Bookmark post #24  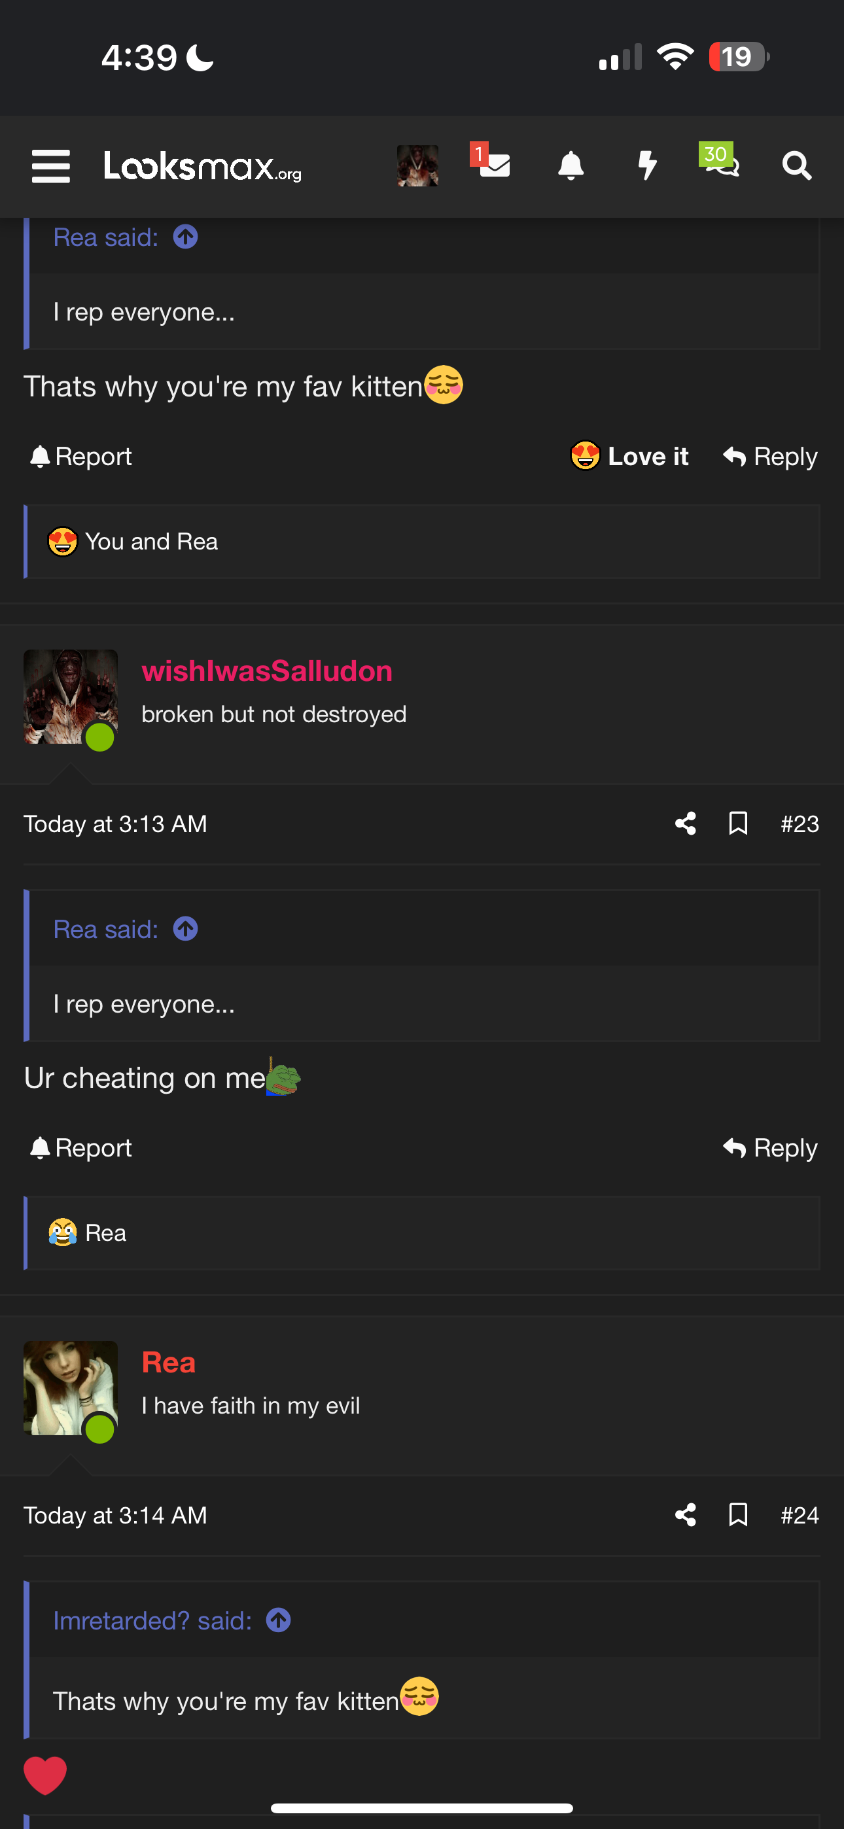[x=738, y=1515]
